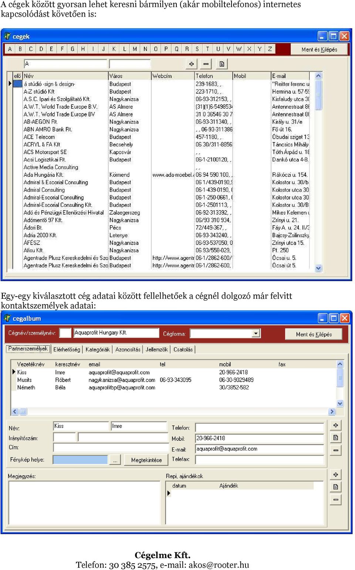Screen dimensions: 355x570
Task: Filter companies by letter W
Action: pos(239,49)
